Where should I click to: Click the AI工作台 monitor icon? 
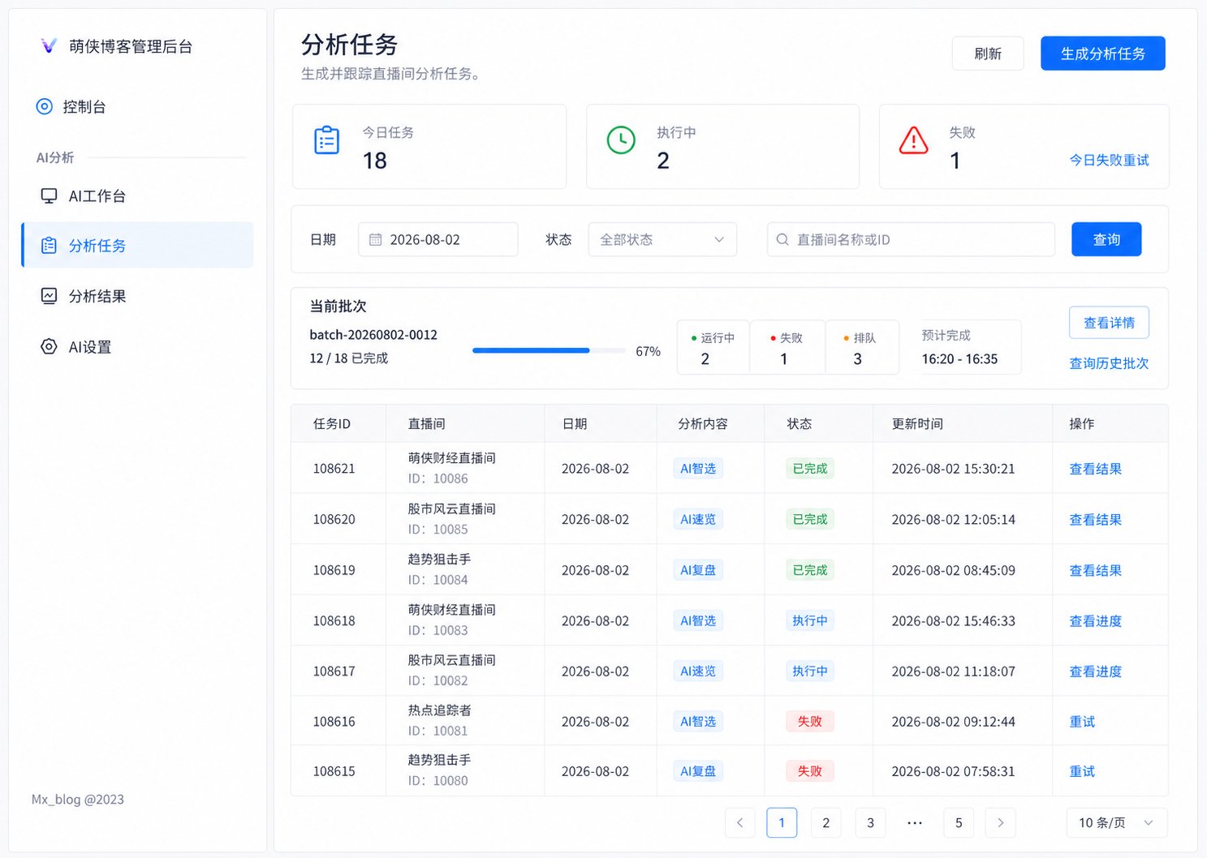49,195
